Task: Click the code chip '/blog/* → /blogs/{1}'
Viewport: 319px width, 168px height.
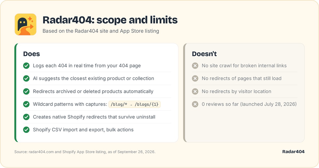Action: tap(135, 104)
